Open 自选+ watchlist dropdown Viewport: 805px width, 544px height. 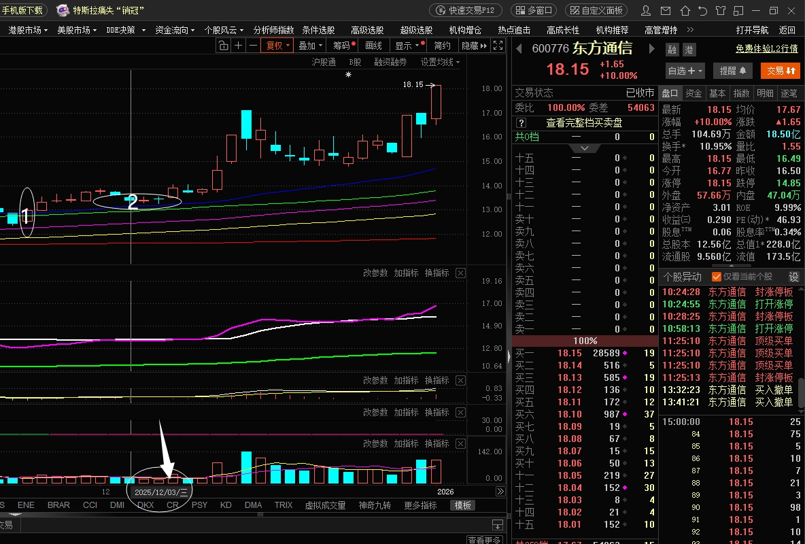click(685, 71)
